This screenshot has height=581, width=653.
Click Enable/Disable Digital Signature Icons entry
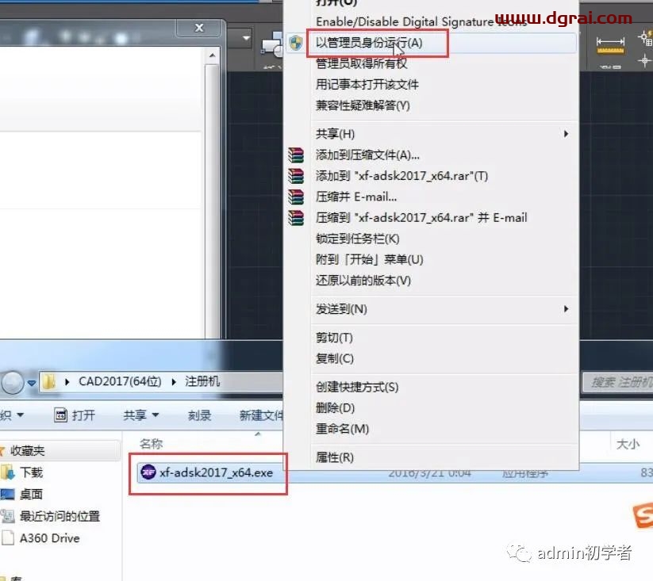tap(421, 21)
